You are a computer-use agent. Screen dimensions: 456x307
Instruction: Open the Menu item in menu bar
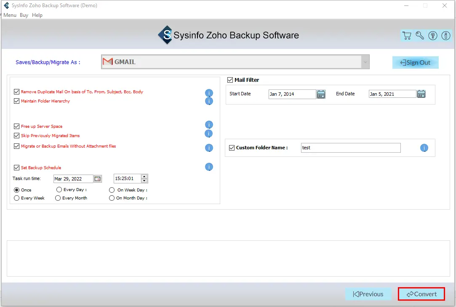pos(10,15)
